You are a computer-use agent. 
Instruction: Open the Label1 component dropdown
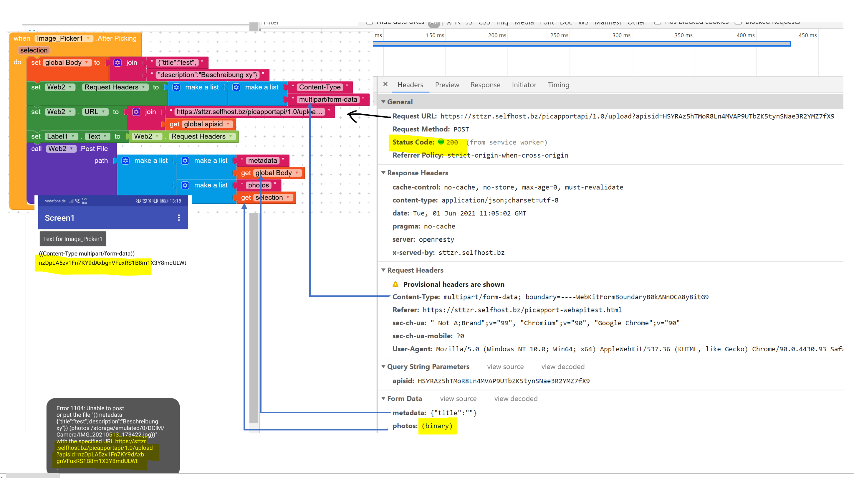(x=73, y=136)
